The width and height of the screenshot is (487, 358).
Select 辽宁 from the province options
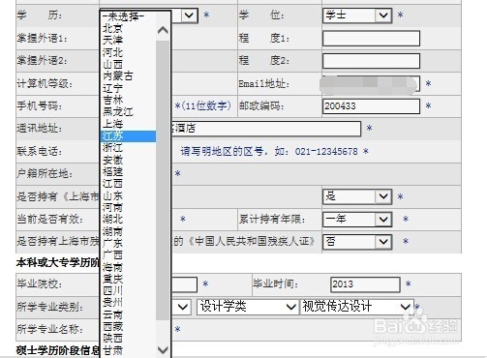[129, 88]
